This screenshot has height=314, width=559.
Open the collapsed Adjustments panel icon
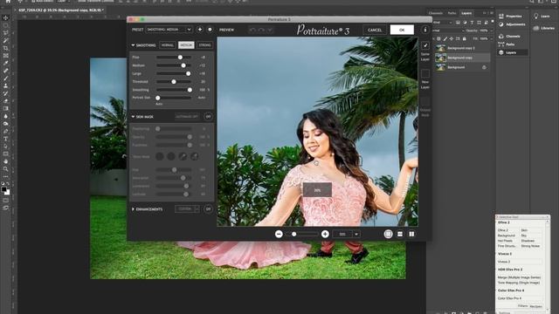[x=501, y=24]
